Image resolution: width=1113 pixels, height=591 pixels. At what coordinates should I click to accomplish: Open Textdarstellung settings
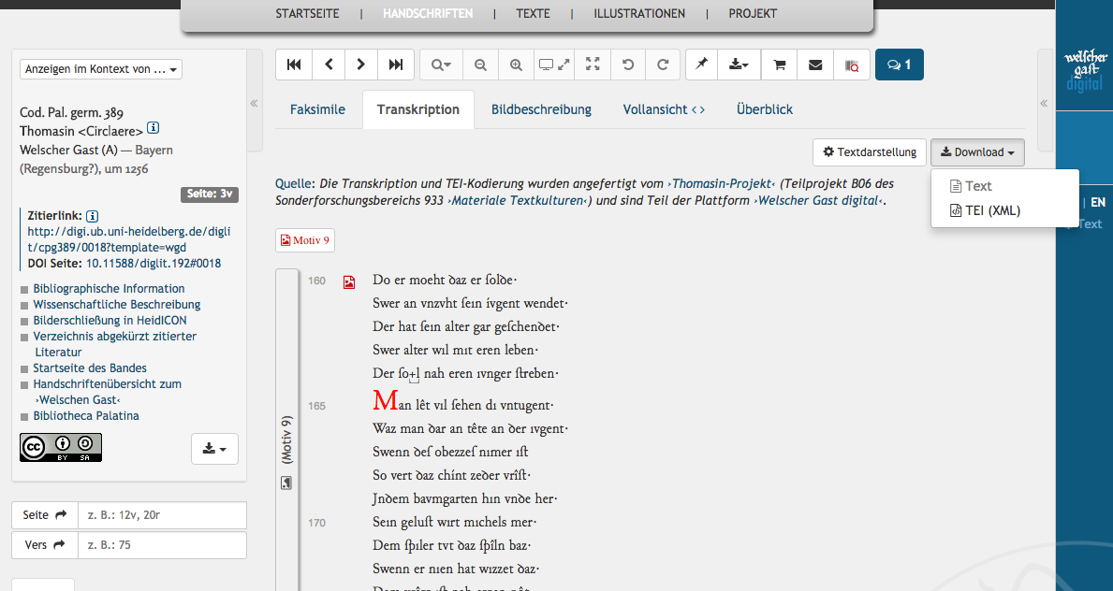pos(870,151)
